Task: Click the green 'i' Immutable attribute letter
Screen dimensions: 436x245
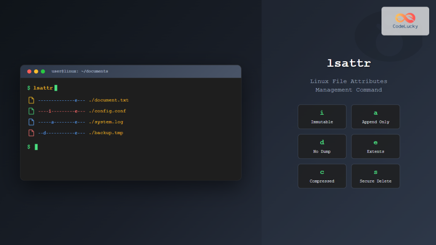Action: tap(321, 112)
